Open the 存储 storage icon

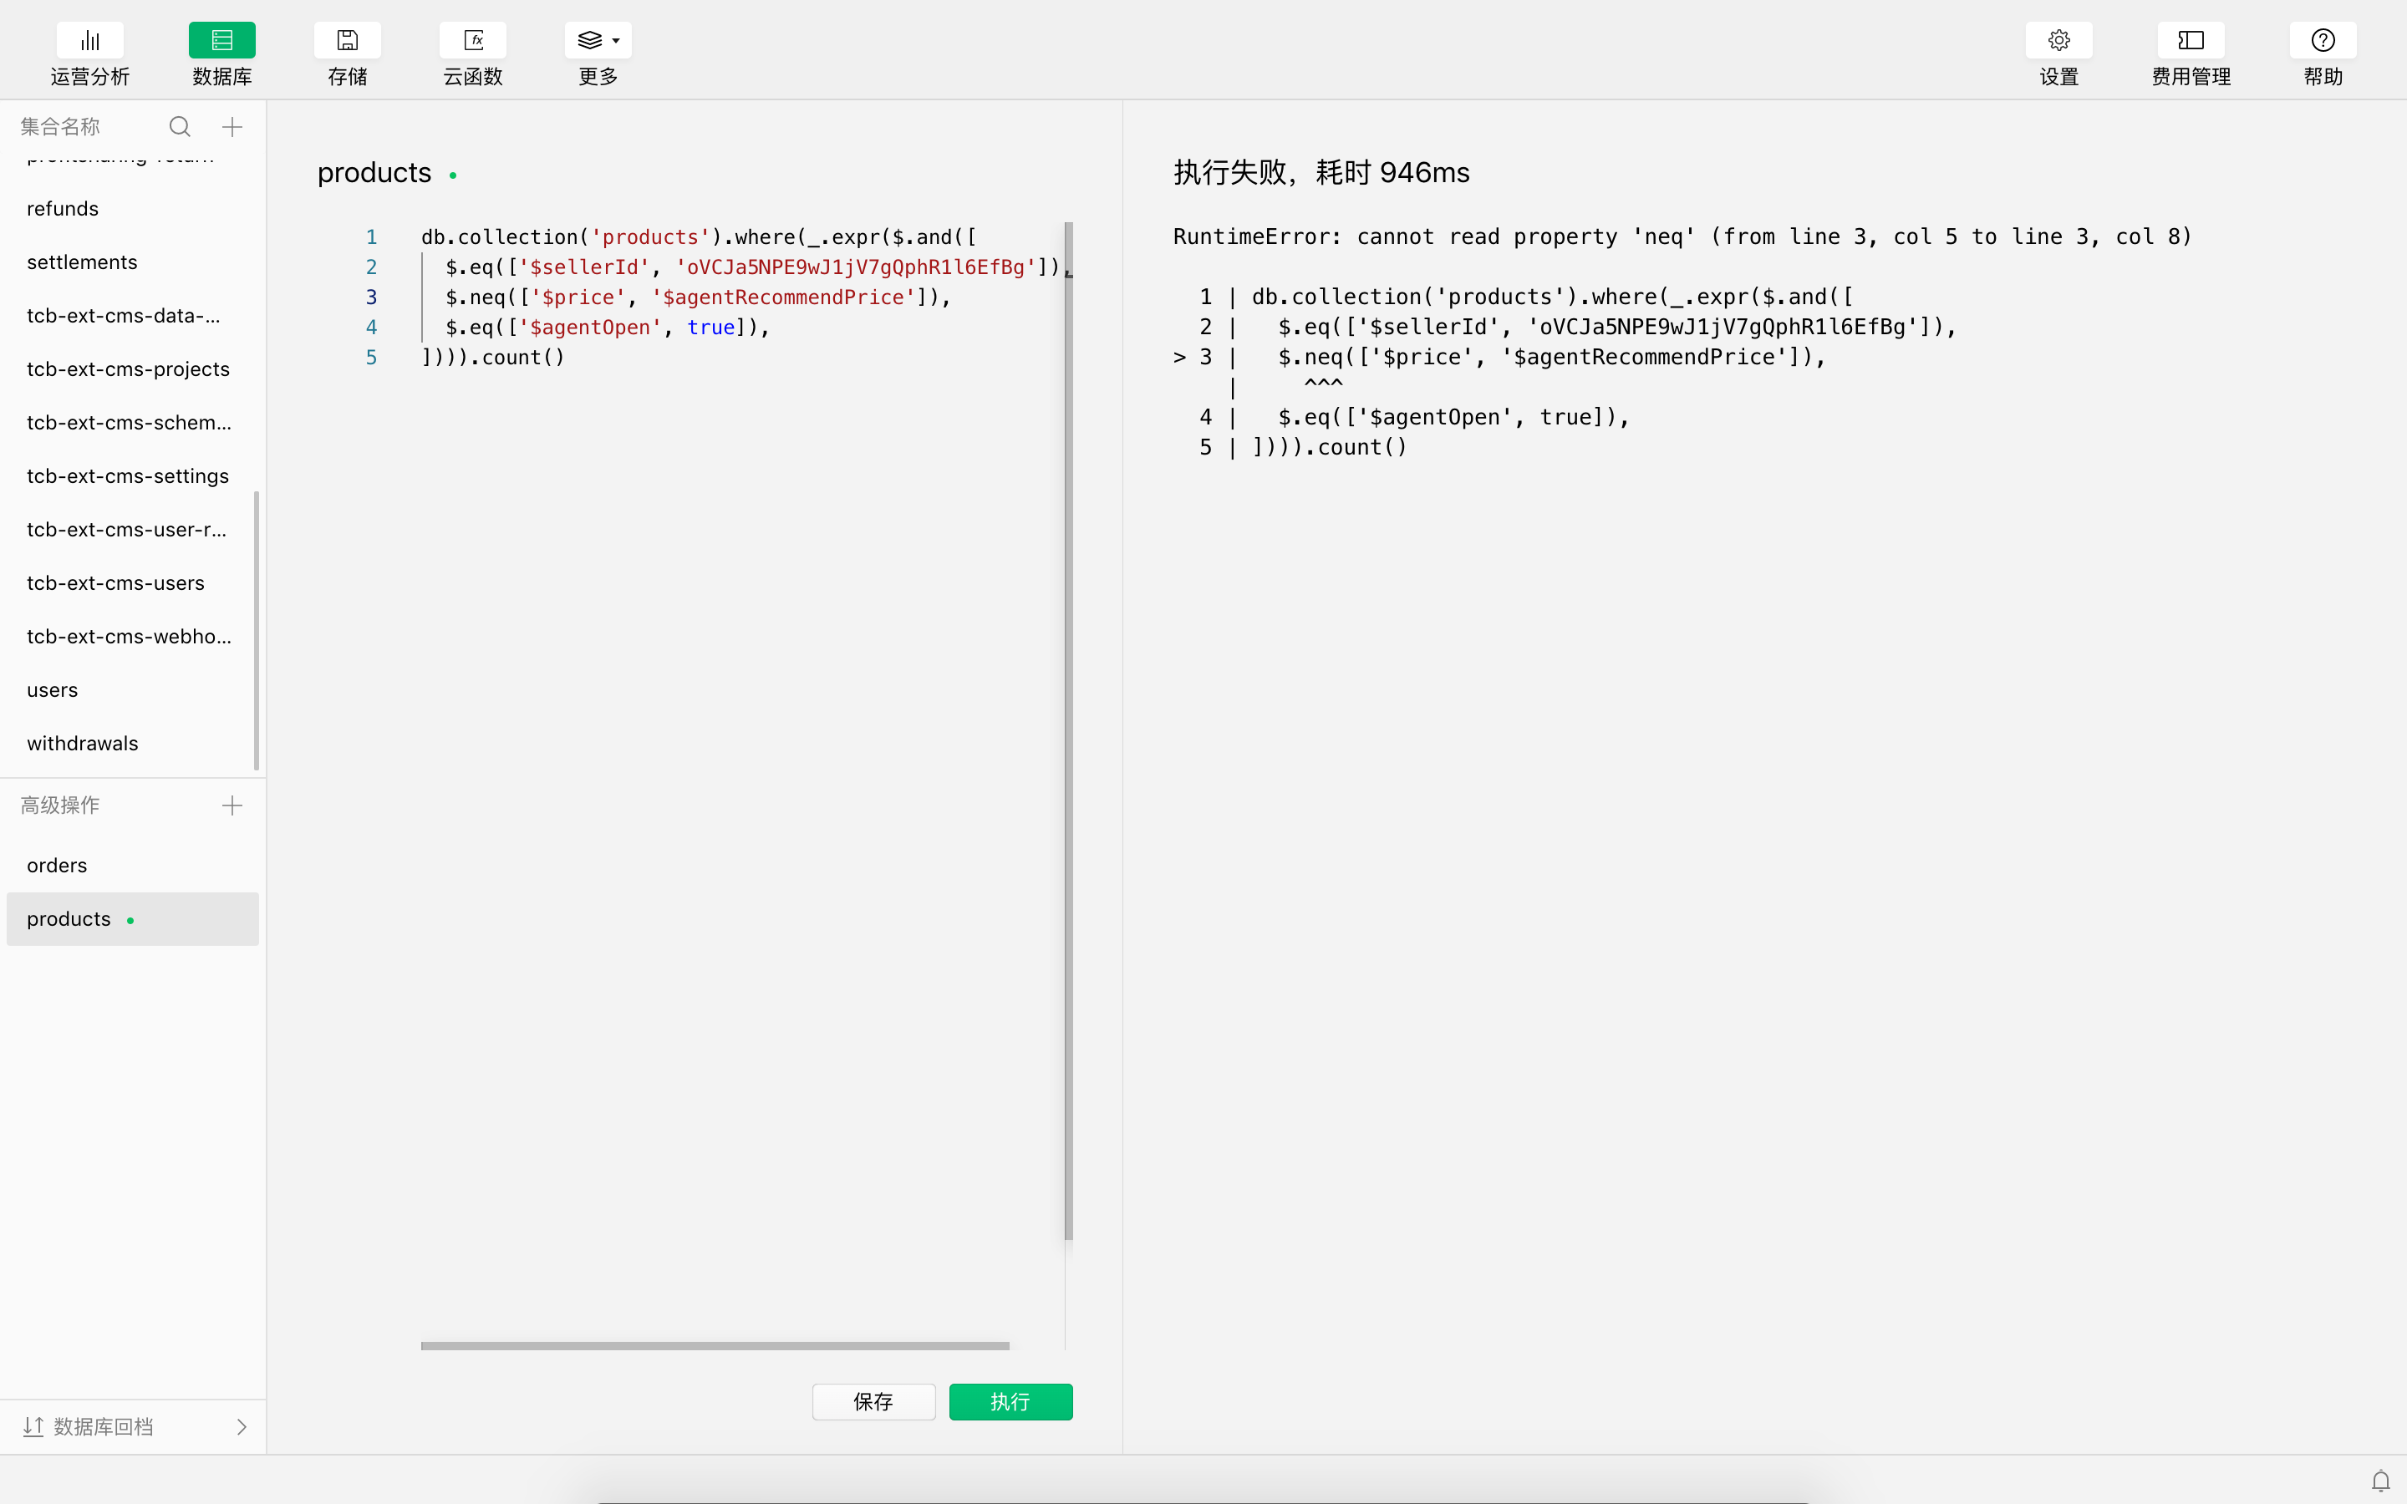(x=347, y=41)
